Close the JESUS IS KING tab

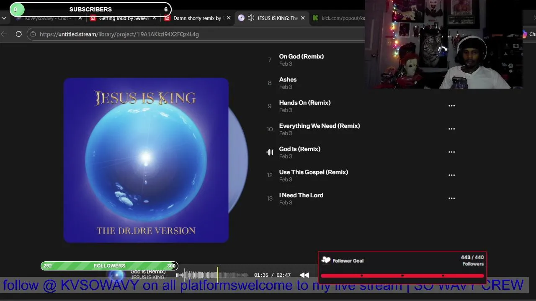pos(303,18)
